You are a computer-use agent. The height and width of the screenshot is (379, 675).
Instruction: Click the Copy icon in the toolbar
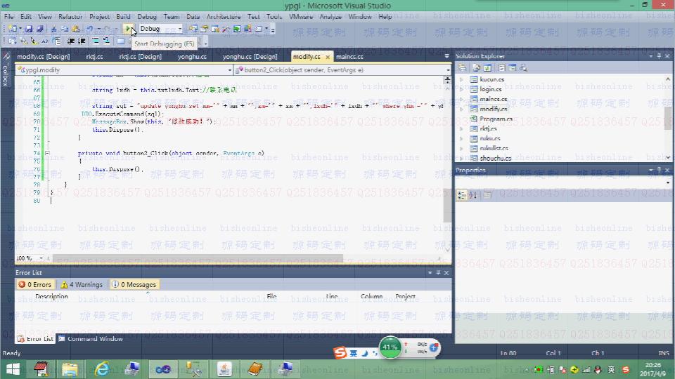(65, 29)
